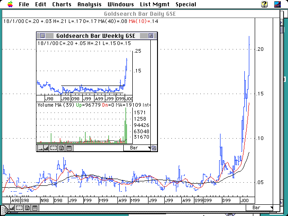Open the List Mgmt menu
The width and height of the screenshot is (288, 216).
click(155, 4)
